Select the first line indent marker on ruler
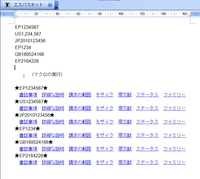This screenshot has width=200, height=179. coord(15,12)
